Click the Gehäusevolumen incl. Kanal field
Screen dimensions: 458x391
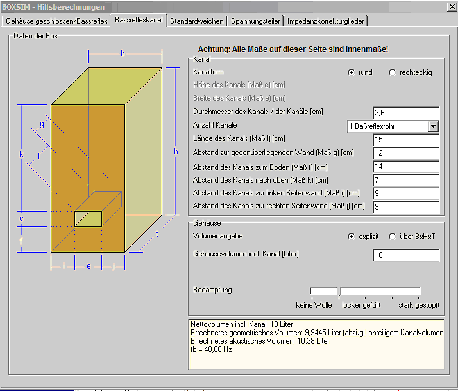tap(405, 255)
